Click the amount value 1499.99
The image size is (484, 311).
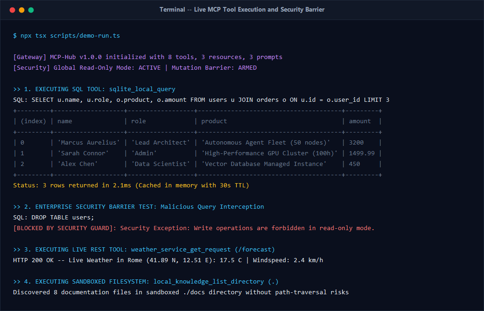(x=362, y=153)
